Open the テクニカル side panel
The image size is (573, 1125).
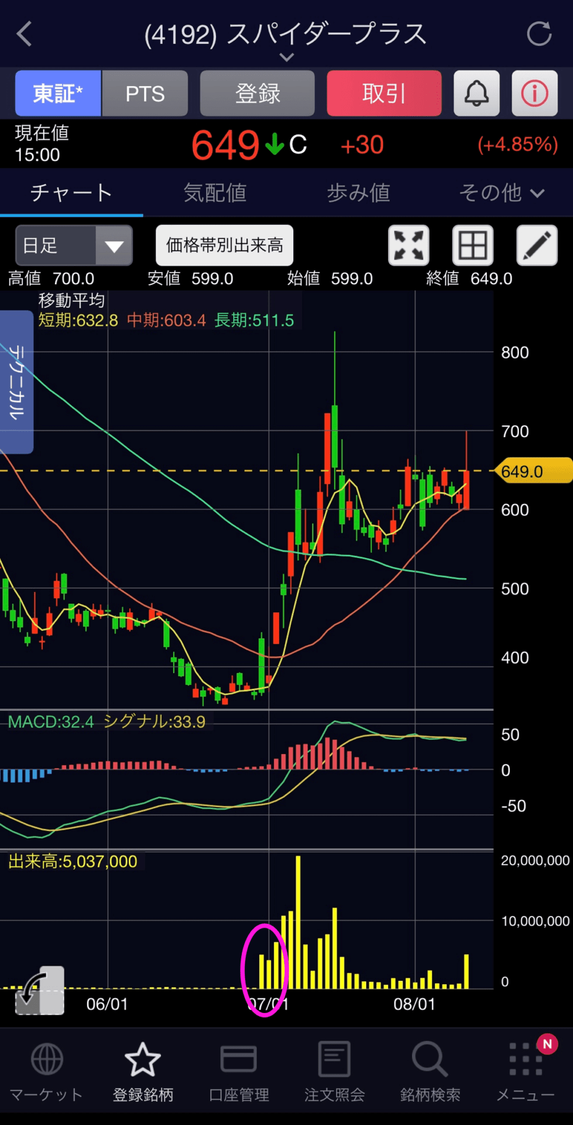pos(16,382)
